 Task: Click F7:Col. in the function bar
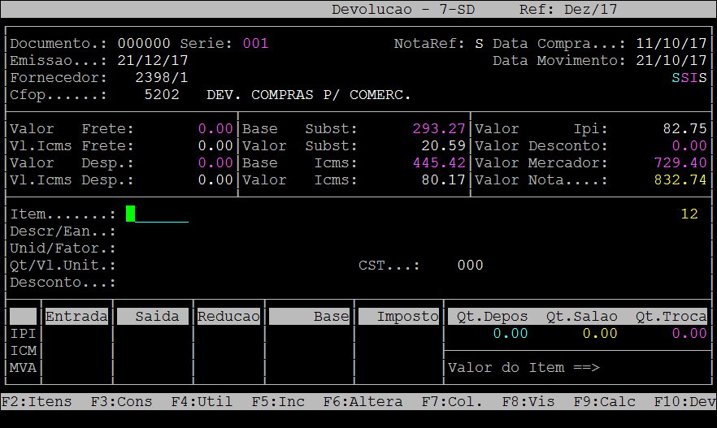click(452, 401)
